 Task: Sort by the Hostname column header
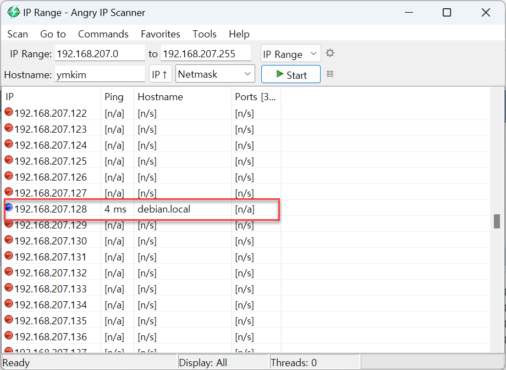pos(183,96)
